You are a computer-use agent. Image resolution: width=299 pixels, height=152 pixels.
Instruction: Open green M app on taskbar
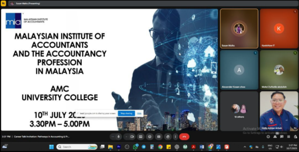pos(185,147)
